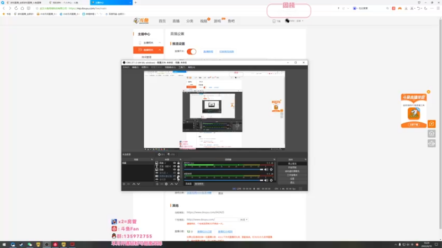Collapse the 主播相关 sidebar section chevron
Screen dimensions: 442x248
click(x=160, y=43)
